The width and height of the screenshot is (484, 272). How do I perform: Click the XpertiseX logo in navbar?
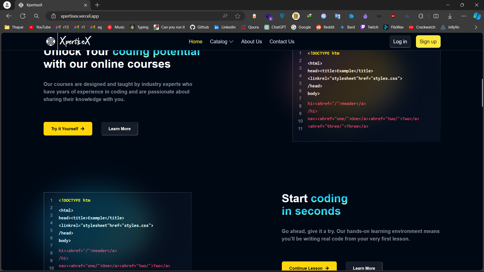pyautogui.click(x=69, y=41)
